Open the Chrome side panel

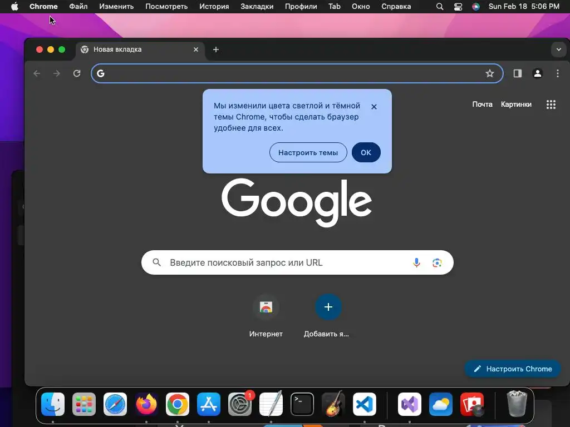tap(518, 73)
